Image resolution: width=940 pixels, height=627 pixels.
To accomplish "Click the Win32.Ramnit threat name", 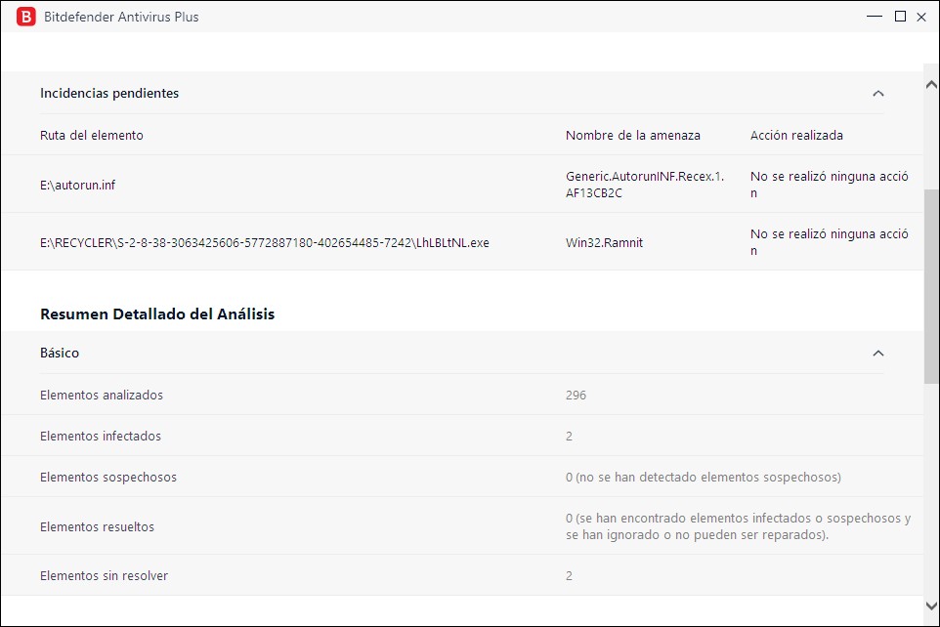I will tap(606, 242).
